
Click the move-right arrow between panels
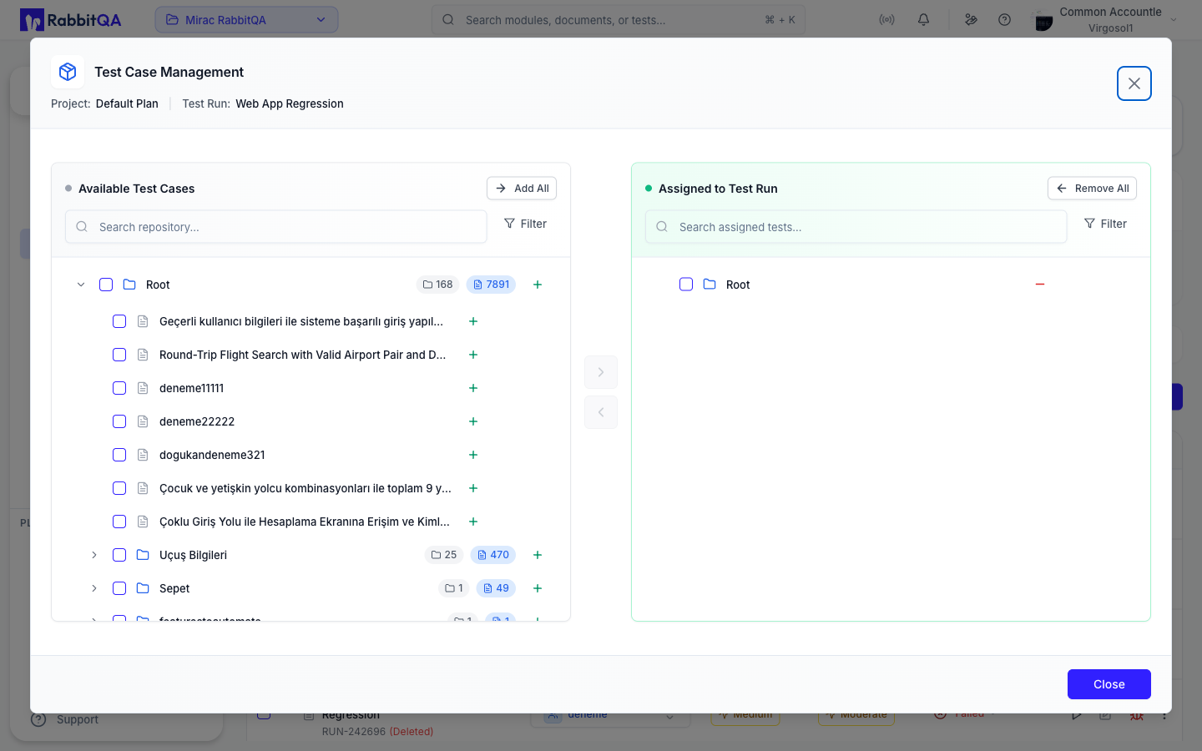[x=601, y=372]
